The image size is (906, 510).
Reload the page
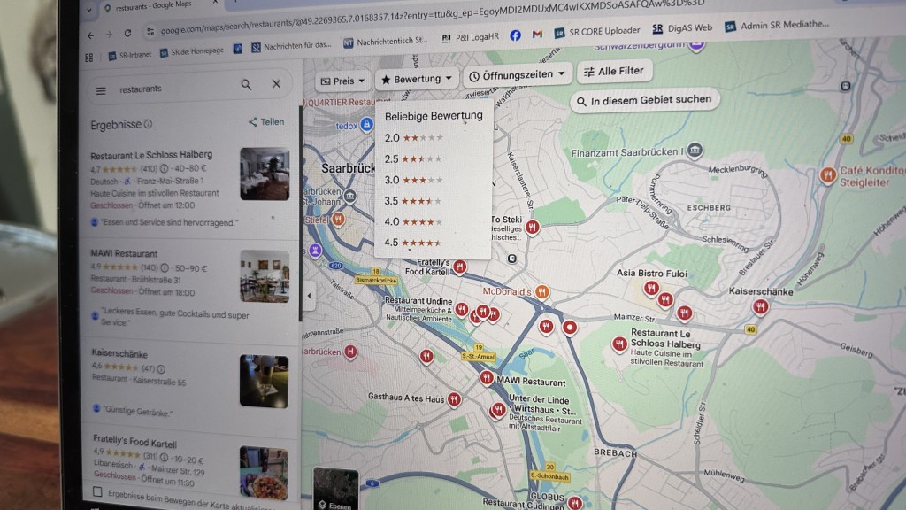(127, 34)
